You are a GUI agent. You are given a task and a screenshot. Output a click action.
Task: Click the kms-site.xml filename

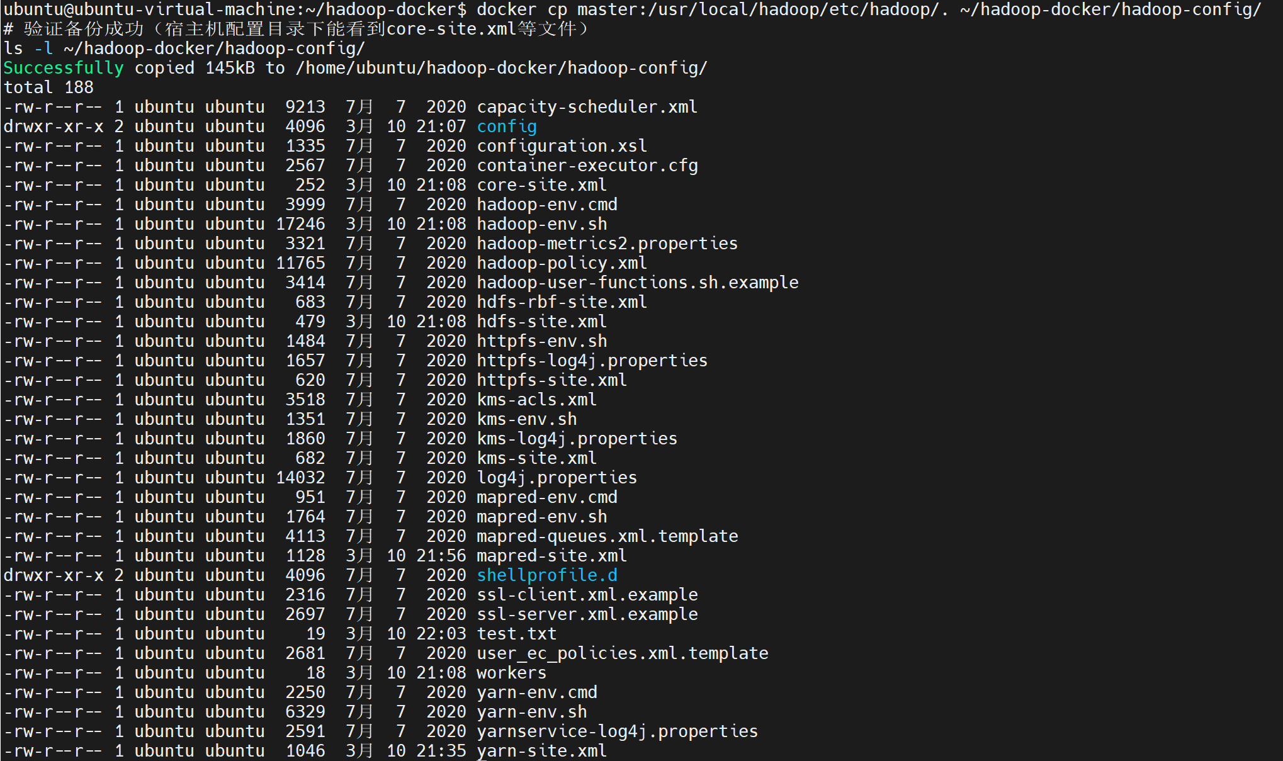(x=536, y=458)
